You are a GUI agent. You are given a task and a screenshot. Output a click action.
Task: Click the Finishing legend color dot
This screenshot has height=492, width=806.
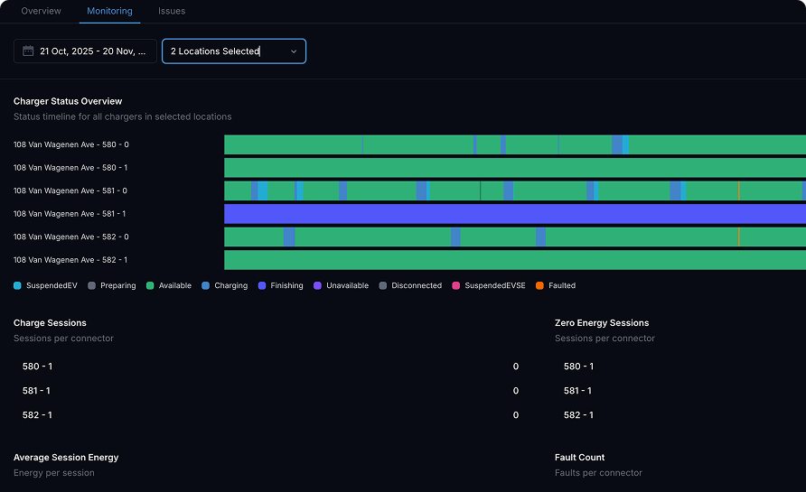[x=262, y=285]
